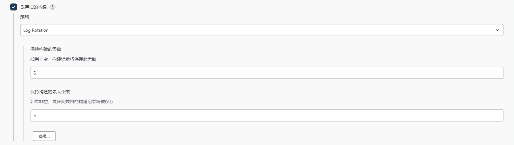Screen dimensions: 514x145
Task: Uncheck the 丢弃旧的构建 checkbox
Action: point(14,7)
